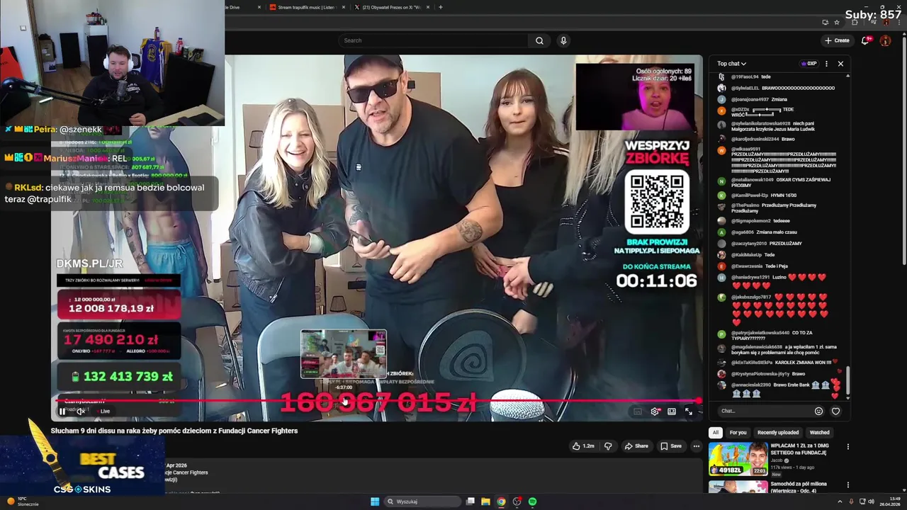Start voice search with the microphone icon
The height and width of the screenshot is (510, 907).
pyautogui.click(x=563, y=40)
